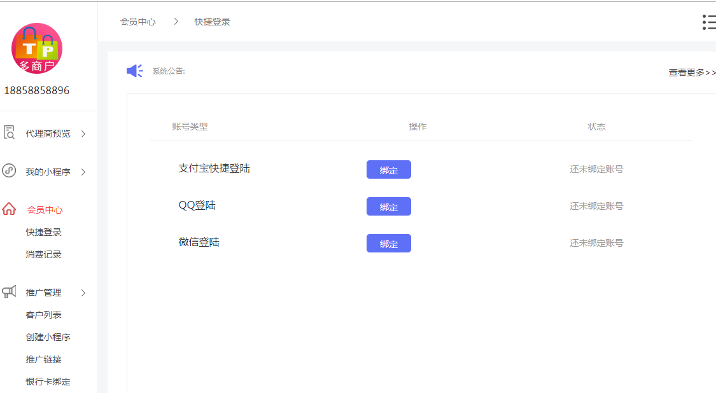Click the breadcrumb chevron after 会员中心
This screenshot has height=393, width=716.
176,21
